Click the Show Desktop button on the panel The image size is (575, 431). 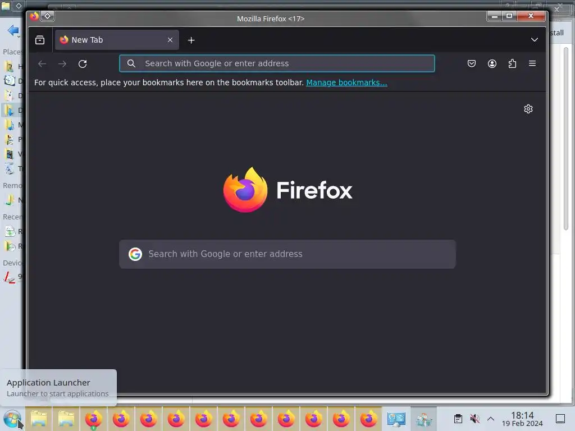[x=560, y=419]
